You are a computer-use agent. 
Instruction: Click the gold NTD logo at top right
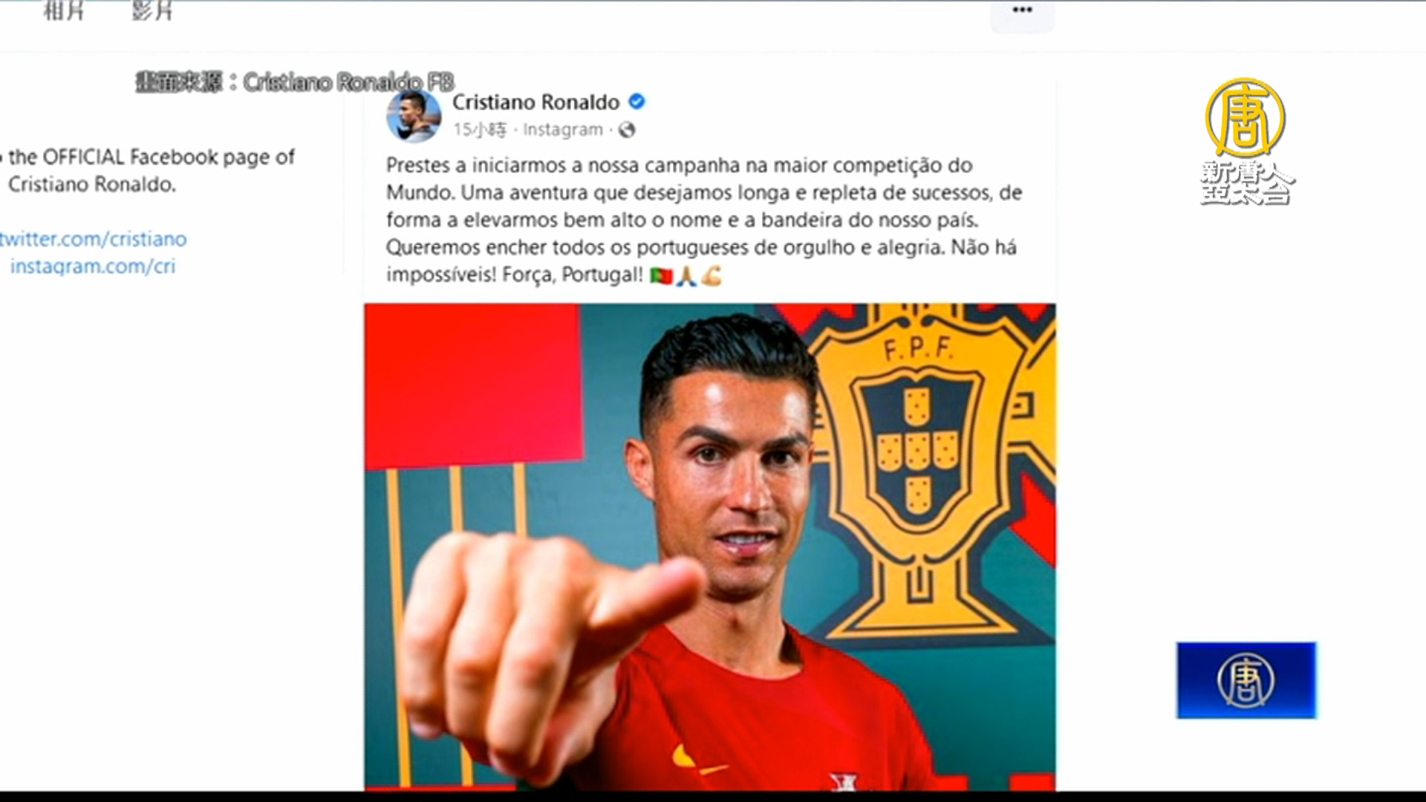click(x=1246, y=117)
